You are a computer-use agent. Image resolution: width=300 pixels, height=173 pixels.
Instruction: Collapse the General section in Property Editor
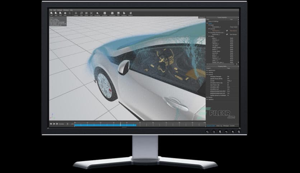point(207,74)
